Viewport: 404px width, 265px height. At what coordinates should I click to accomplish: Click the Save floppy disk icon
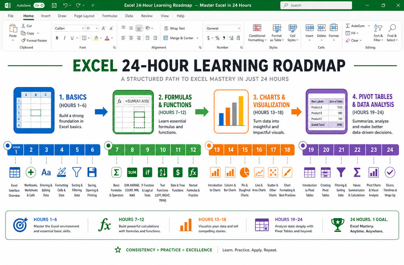tap(54, 5)
